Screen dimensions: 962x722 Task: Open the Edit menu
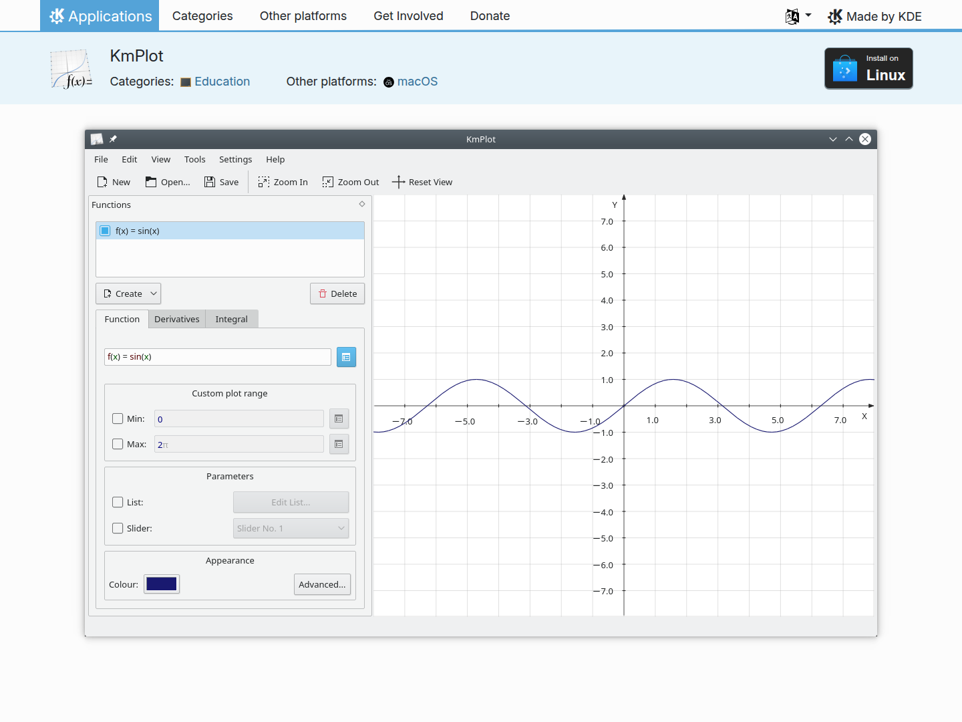coord(130,159)
